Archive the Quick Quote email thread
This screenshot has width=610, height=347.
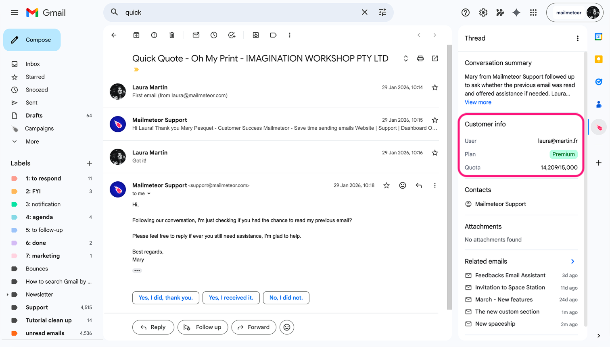point(136,35)
